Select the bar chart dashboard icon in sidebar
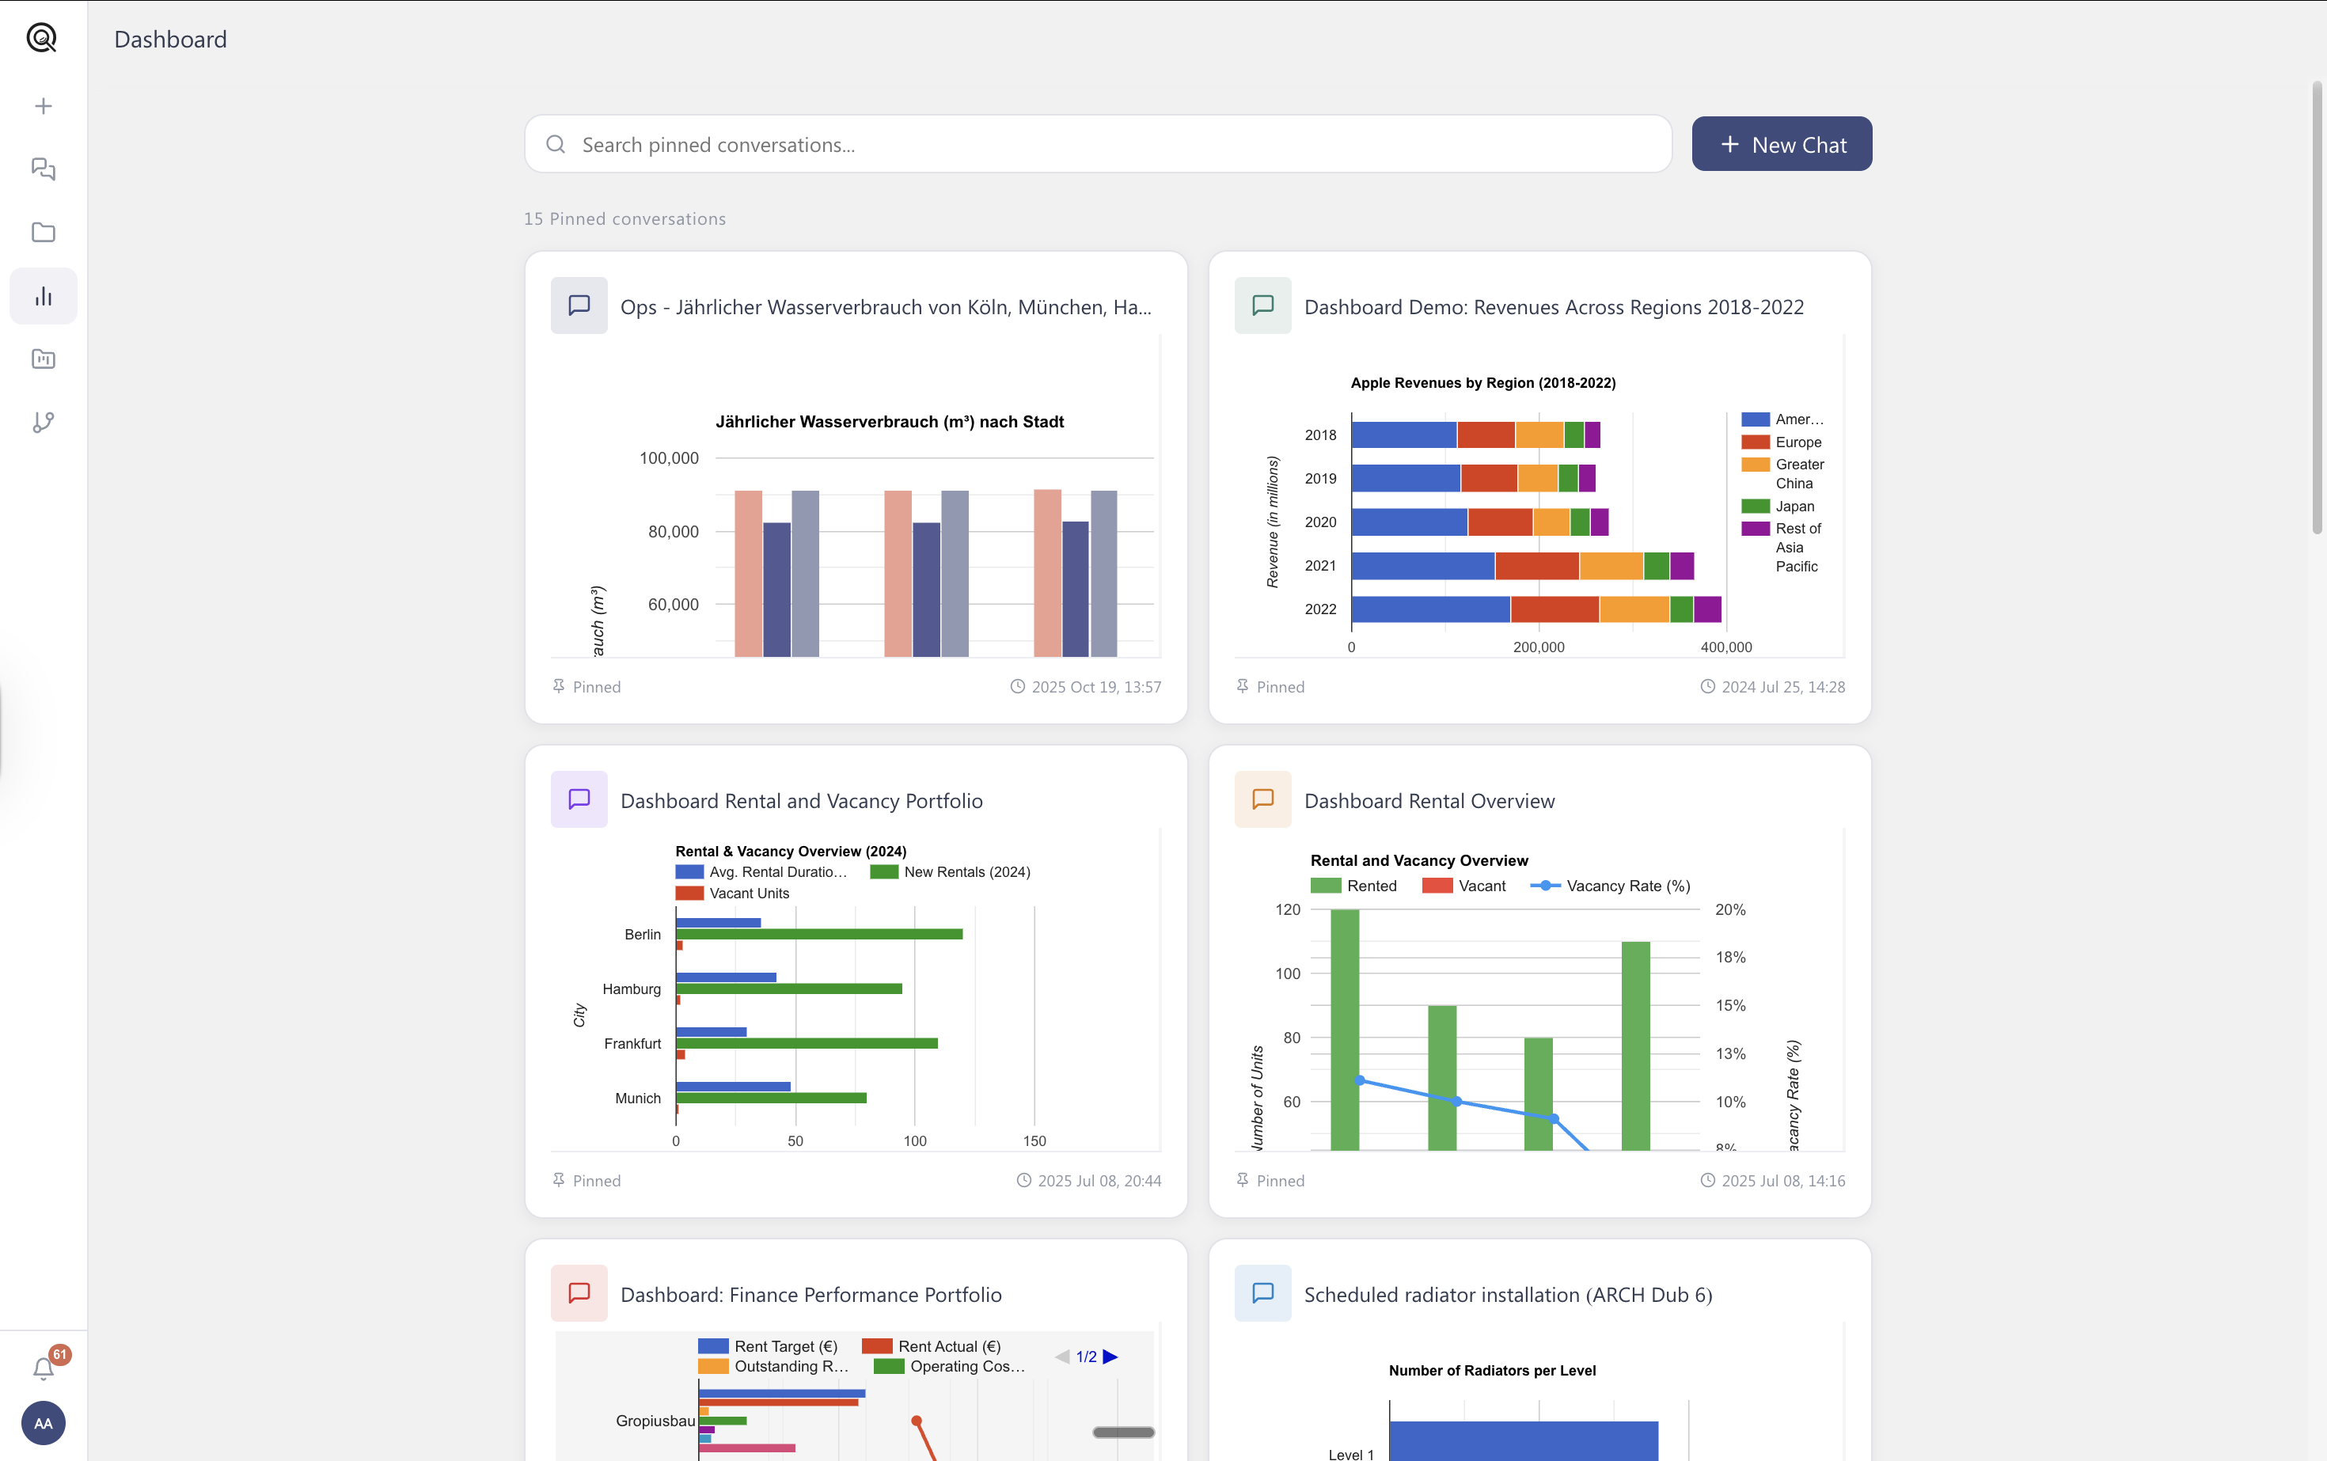This screenshot has width=2327, height=1461. [44, 296]
